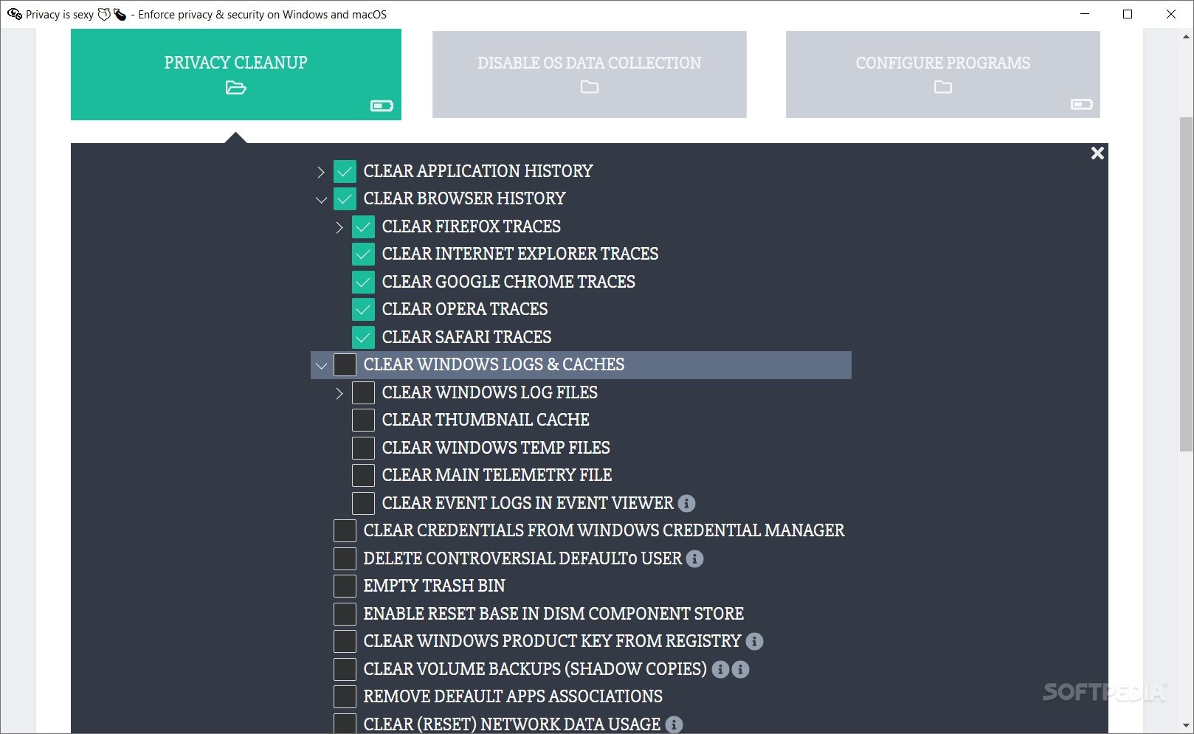This screenshot has height=734, width=1194.
Task: Click the battery icon on Privacy Cleanup card
Action: point(382,106)
